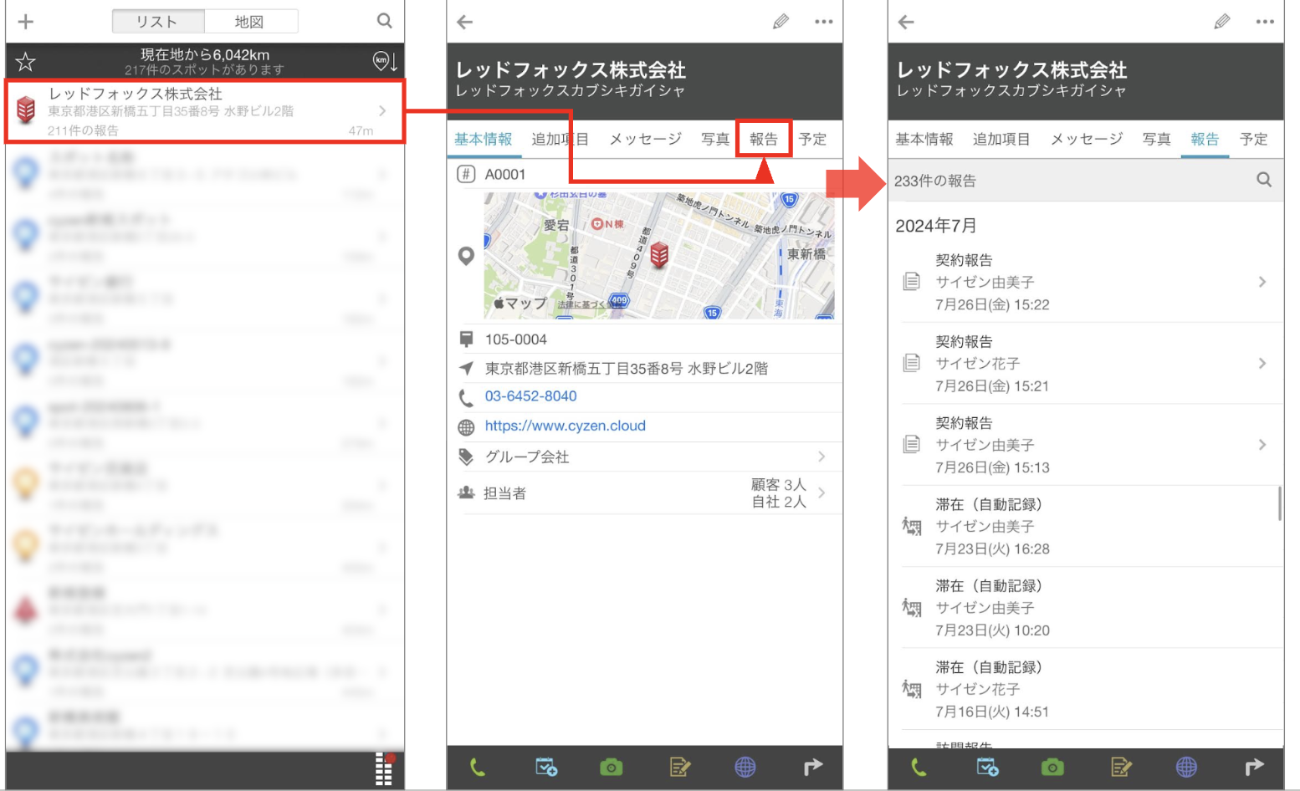The image size is (1300, 791).
Task: Tap the address 東京都港区新橋五丁目35番8号
Action: click(x=627, y=368)
